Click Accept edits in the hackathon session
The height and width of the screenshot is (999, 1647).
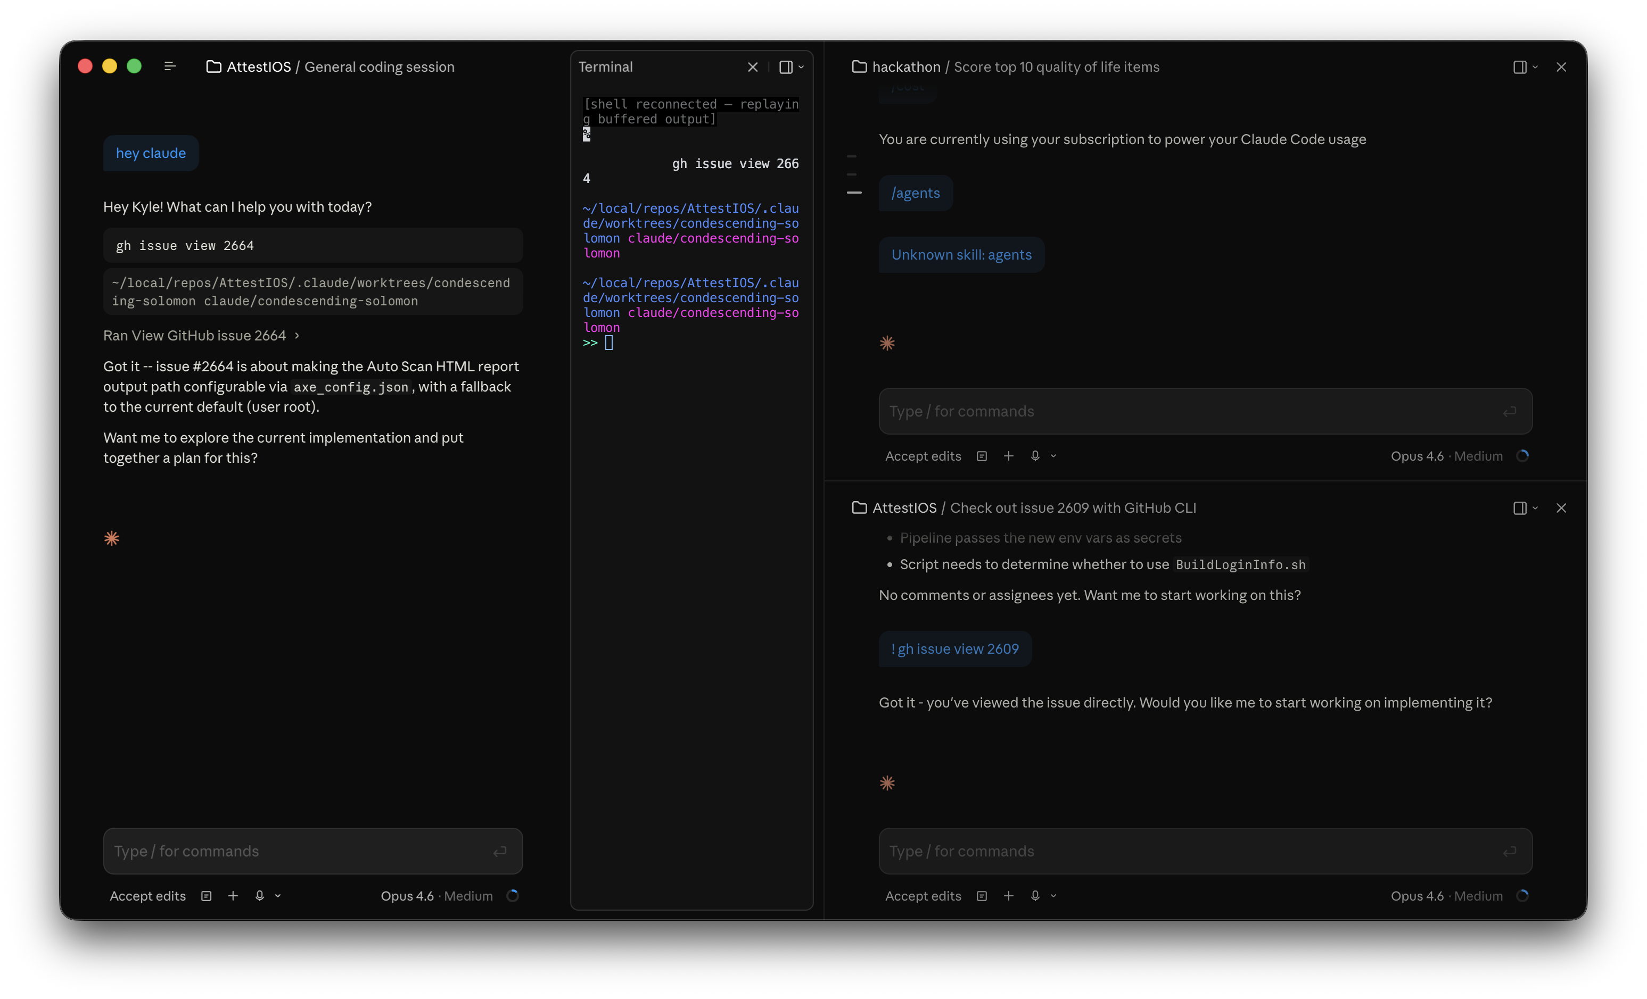[x=923, y=456]
